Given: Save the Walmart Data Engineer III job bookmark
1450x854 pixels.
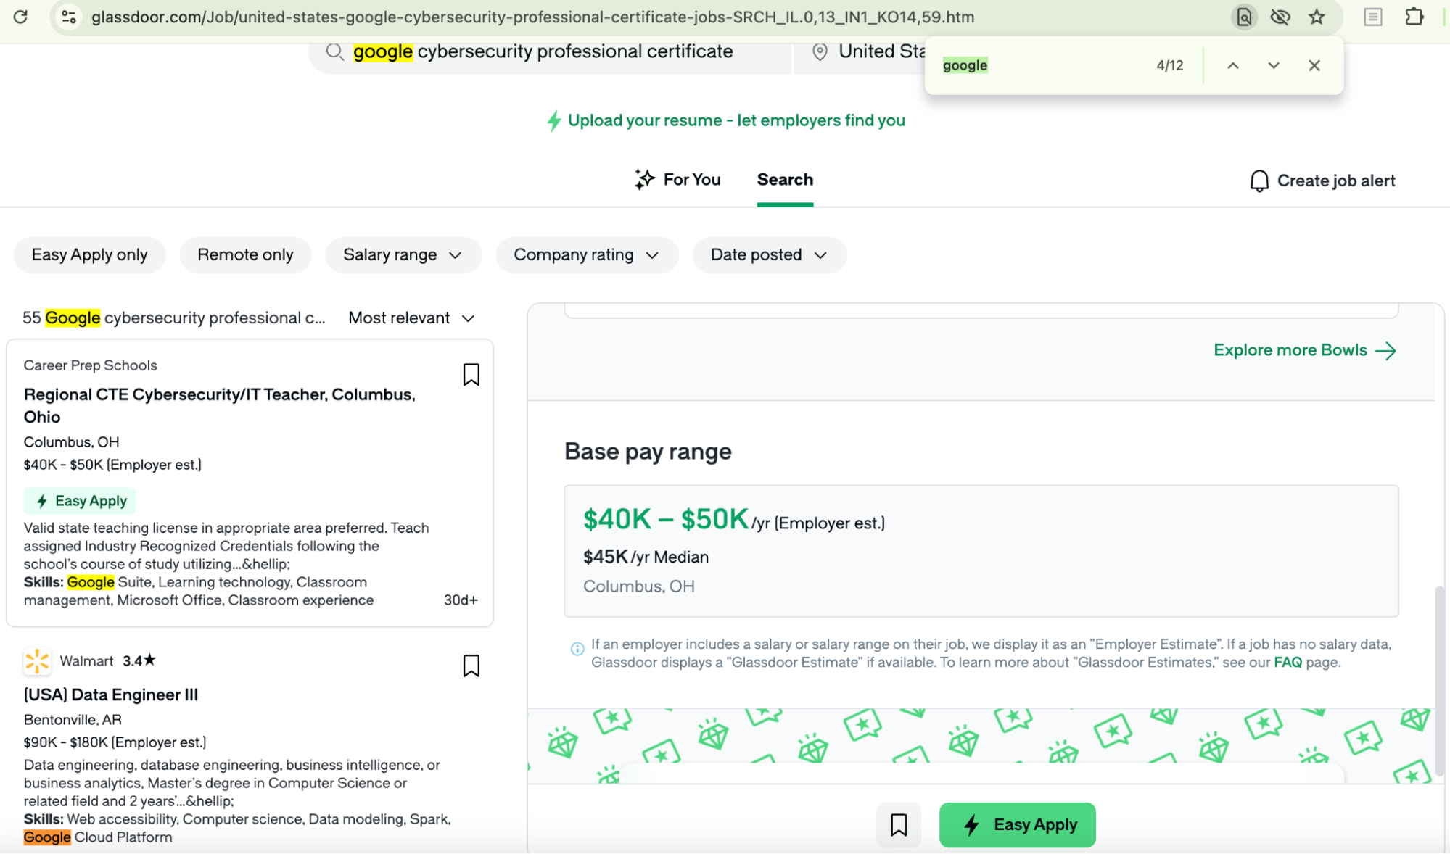Looking at the screenshot, I should tap(471, 666).
